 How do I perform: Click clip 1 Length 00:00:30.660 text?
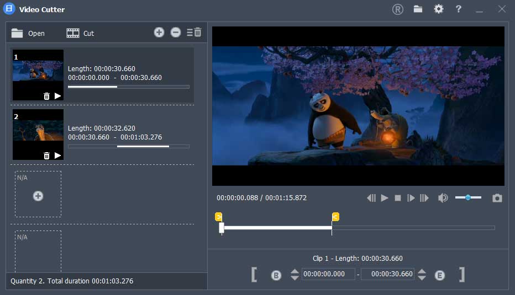click(102, 68)
